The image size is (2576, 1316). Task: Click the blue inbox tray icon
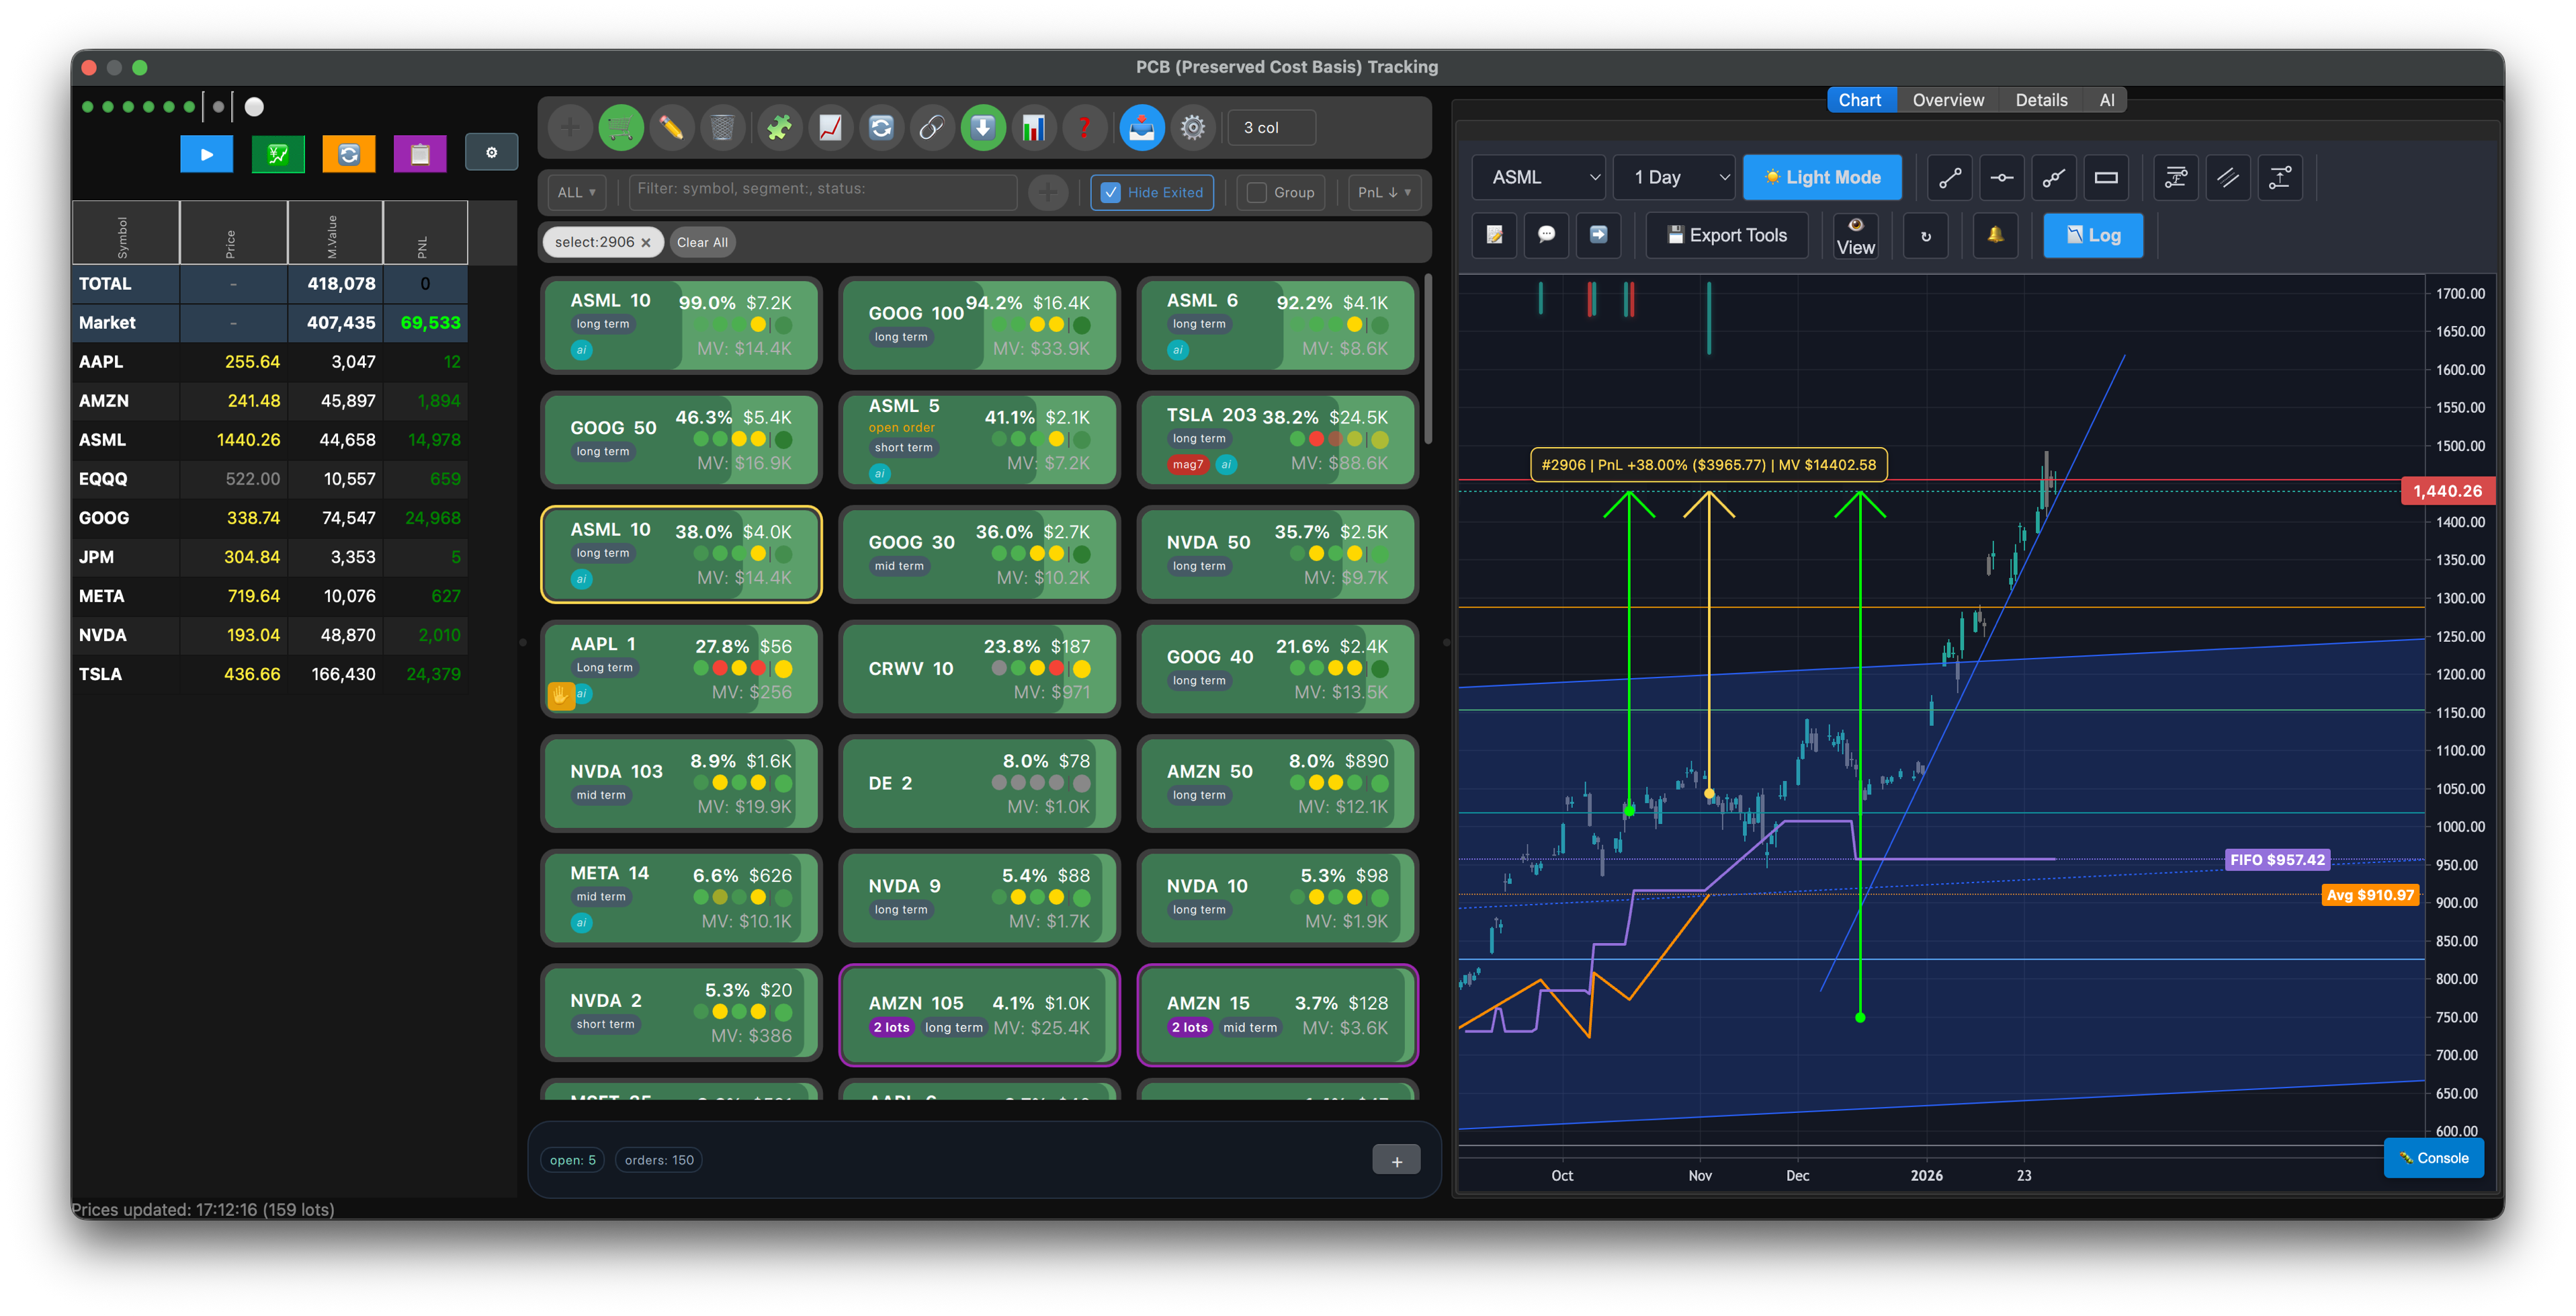pyautogui.click(x=1141, y=128)
